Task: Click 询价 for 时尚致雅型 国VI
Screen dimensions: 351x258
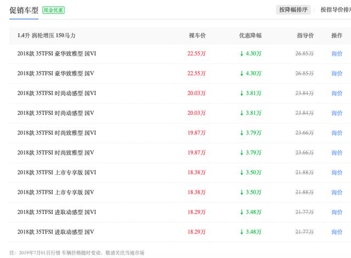Action: tap(337, 133)
